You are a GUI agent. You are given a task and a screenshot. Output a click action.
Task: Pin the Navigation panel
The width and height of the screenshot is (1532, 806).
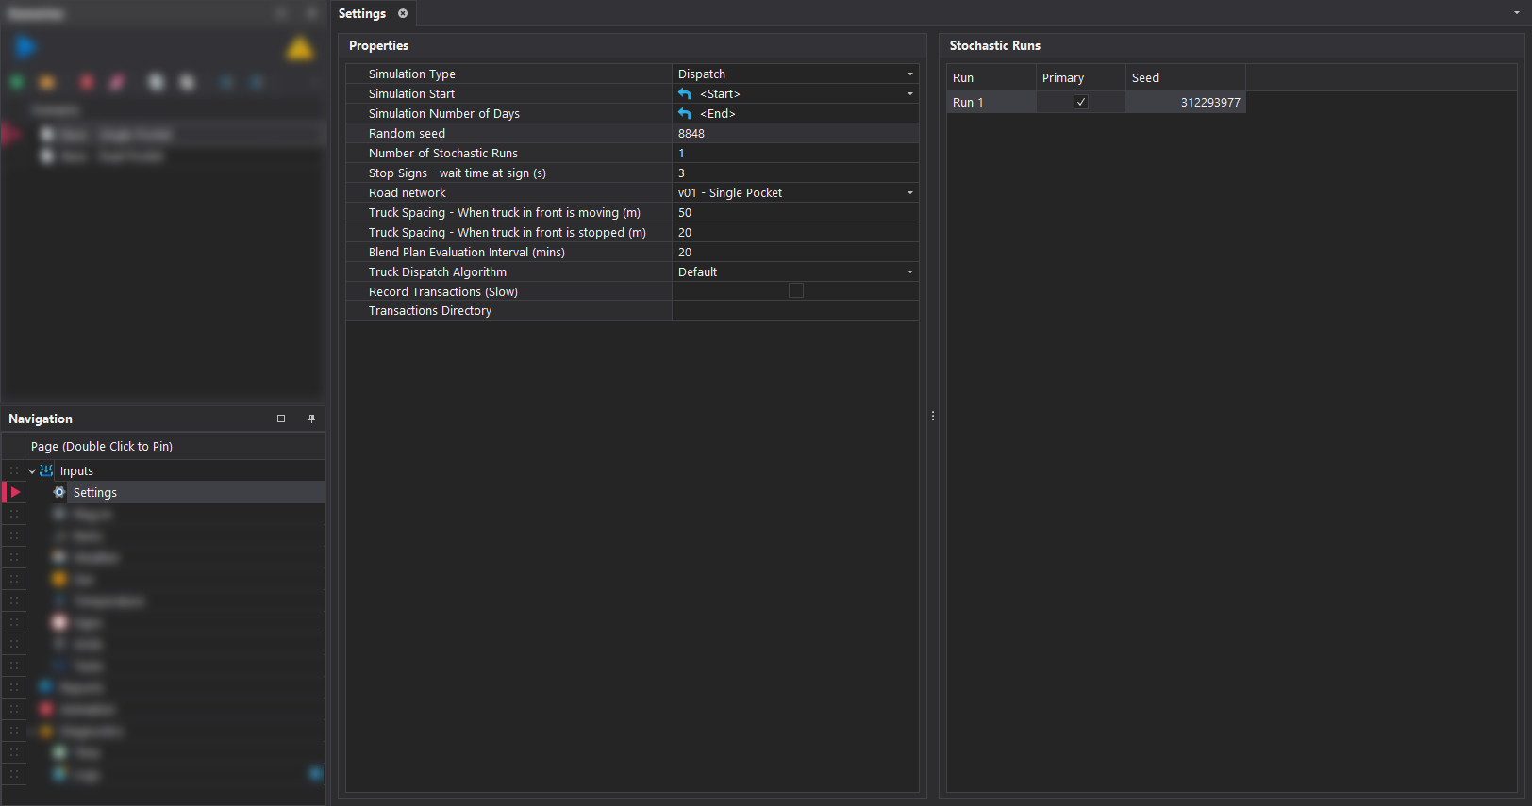(x=311, y=419)
